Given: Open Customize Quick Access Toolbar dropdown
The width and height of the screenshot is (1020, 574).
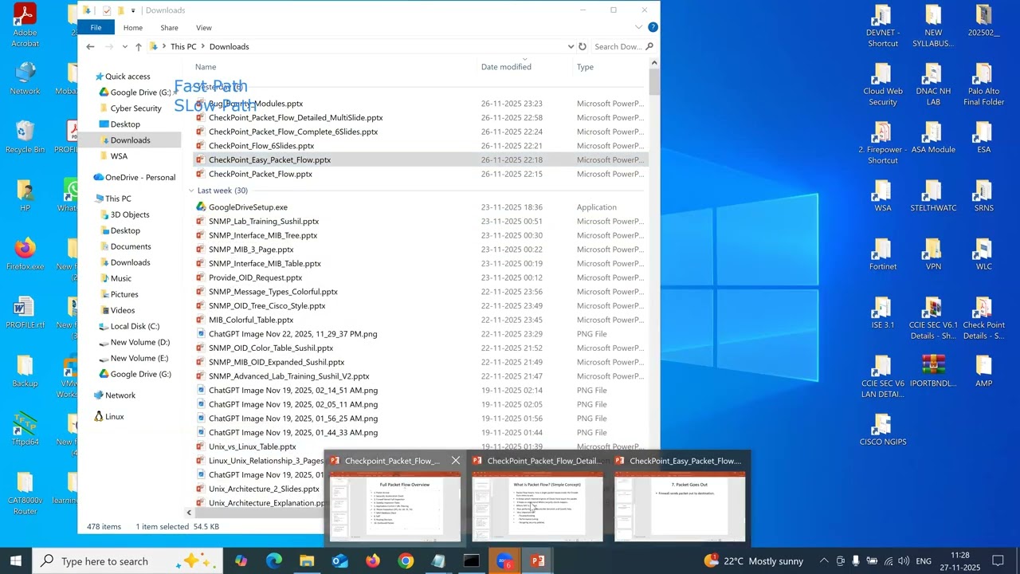Looking at the screenshot, I should 133,10.
